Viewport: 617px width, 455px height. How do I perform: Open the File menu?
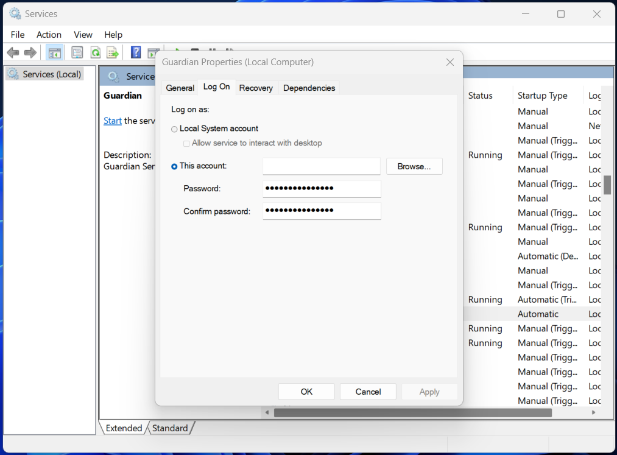pyautogui.click(x=18, y=35)
